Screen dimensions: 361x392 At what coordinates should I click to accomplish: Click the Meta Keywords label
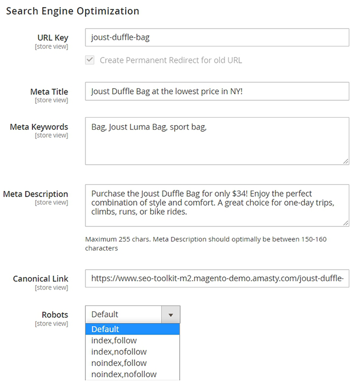tap(39, 127)
